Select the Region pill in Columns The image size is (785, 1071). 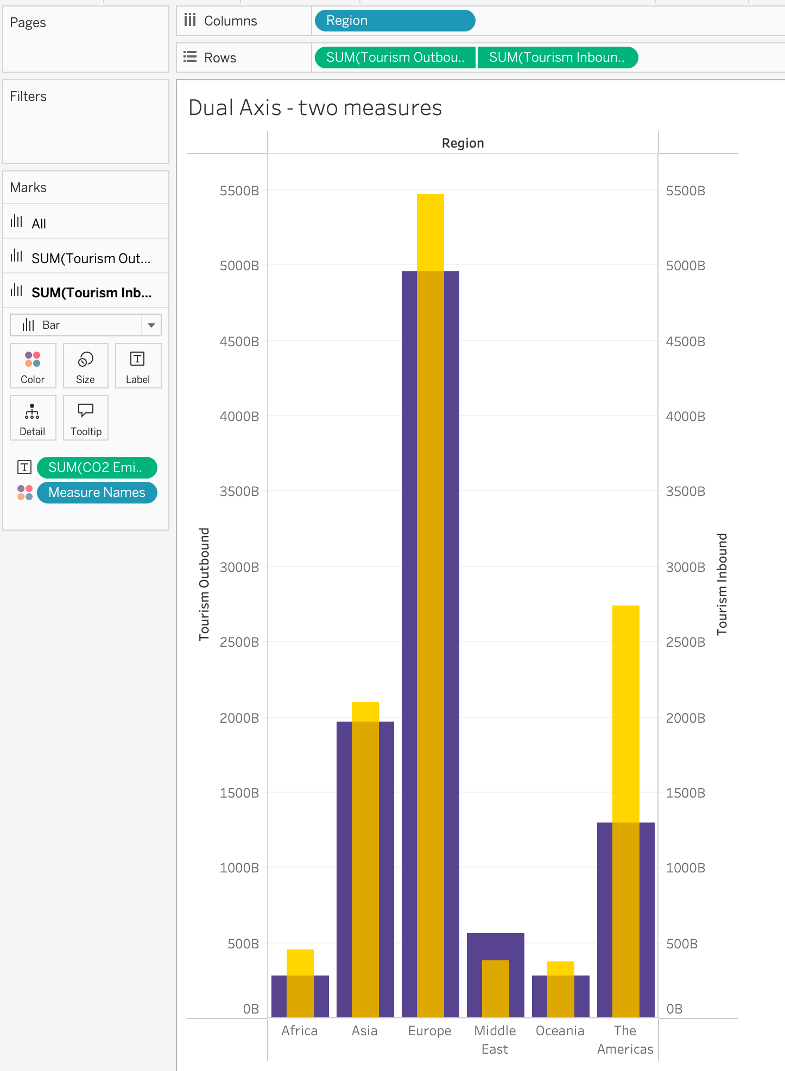pyautogui.click(x=395, y=21)
